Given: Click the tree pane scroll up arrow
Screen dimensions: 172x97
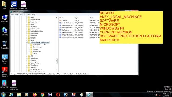Looking at the screenshot, I should coord(57,17).
